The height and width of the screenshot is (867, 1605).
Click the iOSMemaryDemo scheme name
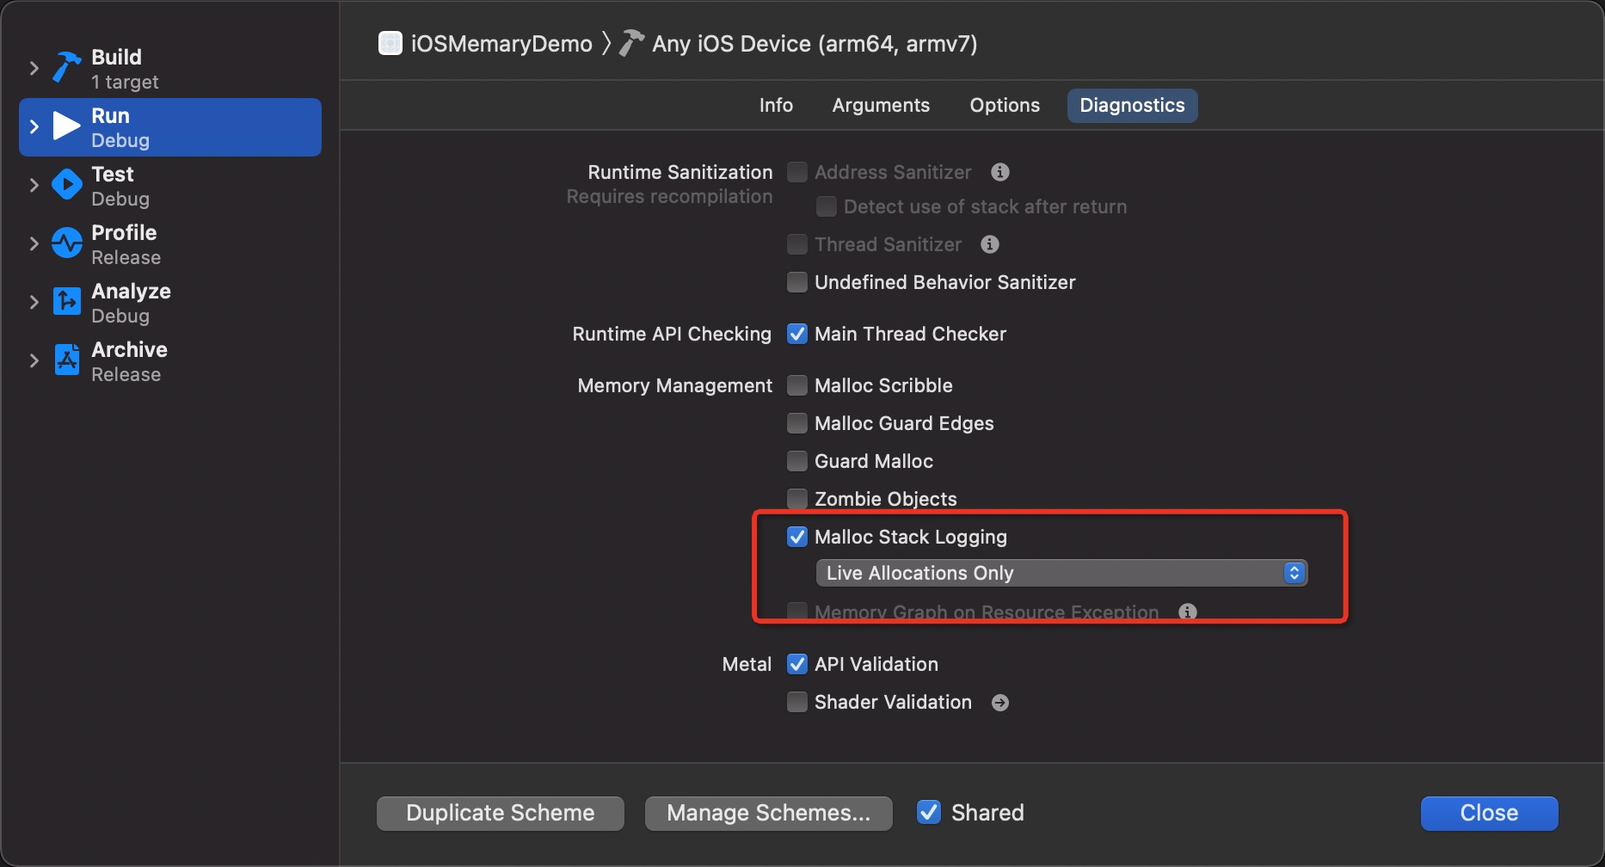pos(501,44)
